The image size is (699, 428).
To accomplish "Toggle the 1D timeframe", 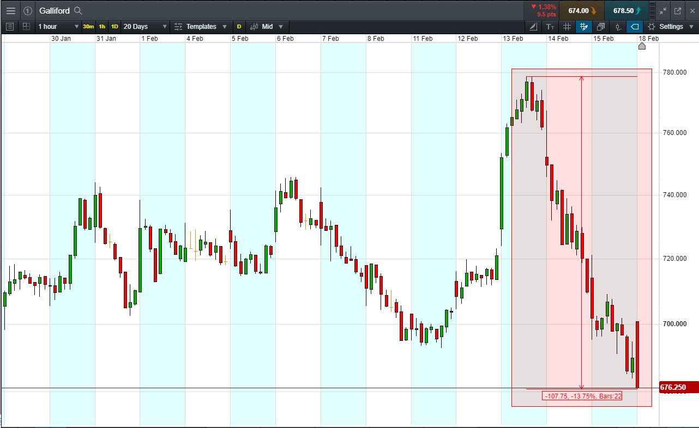I will click(x=114, y=26).
